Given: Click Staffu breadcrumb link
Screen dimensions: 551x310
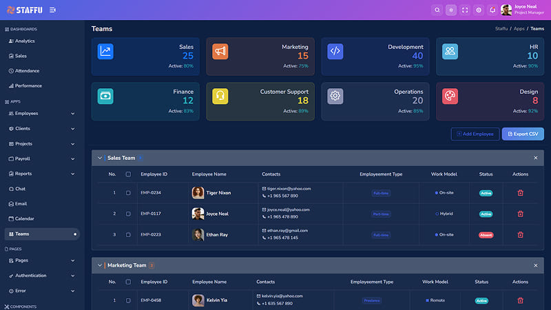Looking at the screenshot, I should [501, 29].
